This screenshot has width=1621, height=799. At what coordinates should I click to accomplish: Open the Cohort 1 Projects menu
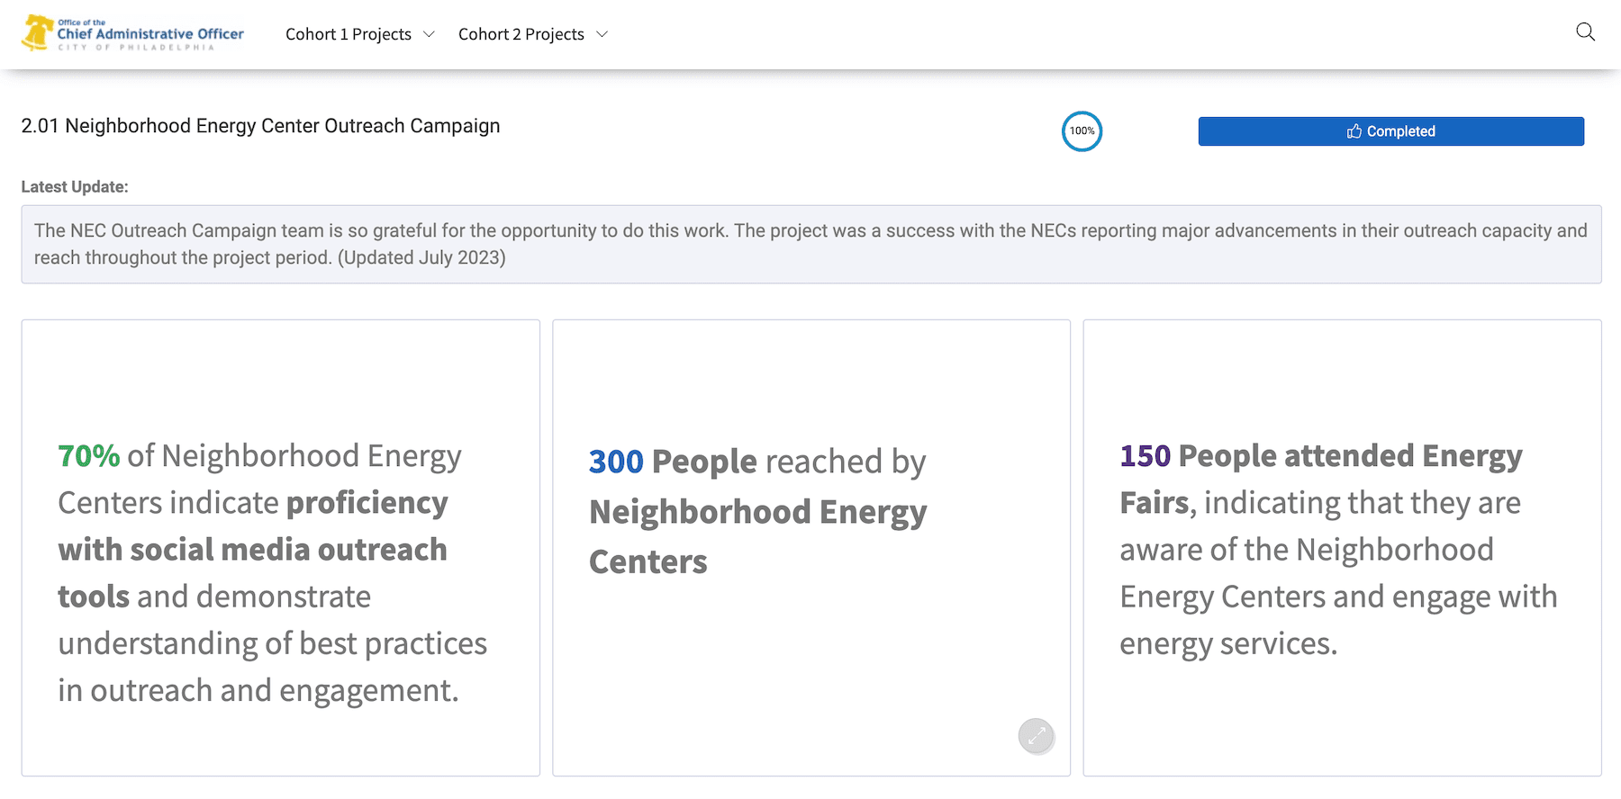tap(349, 34)
